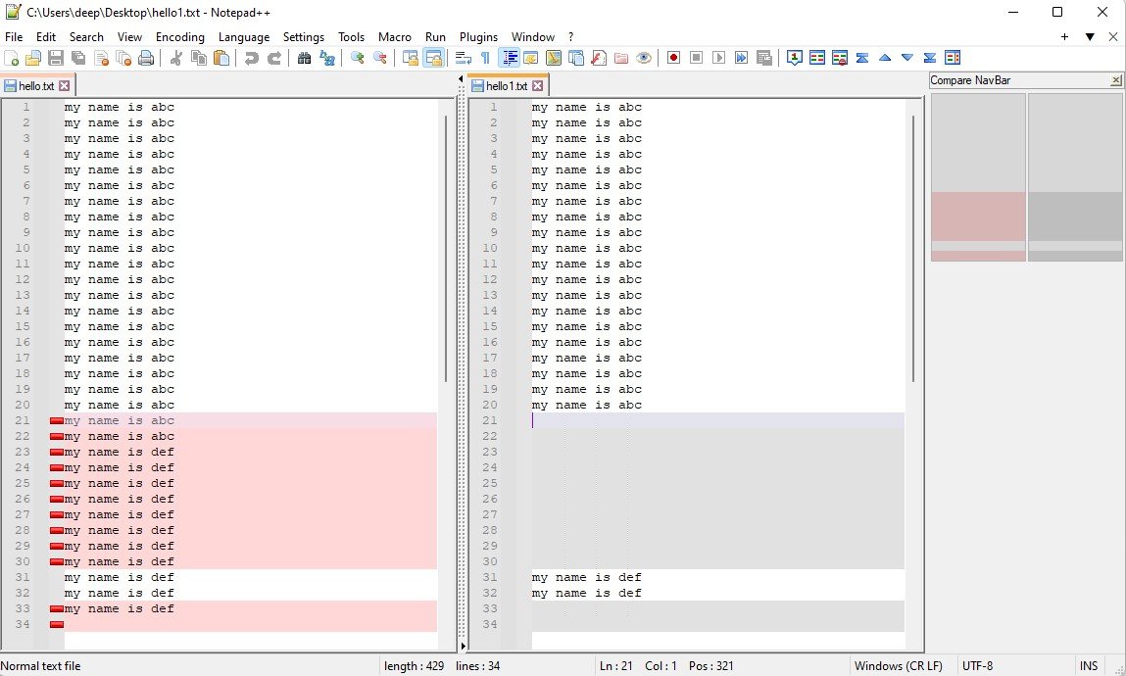Close the hello.txt tab
The height and width of the screenshot is (676, 1126).
tap(65, 86)
